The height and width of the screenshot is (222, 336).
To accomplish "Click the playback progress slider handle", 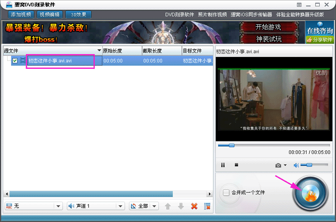I will pyautogui.click(x=231, y=145).
